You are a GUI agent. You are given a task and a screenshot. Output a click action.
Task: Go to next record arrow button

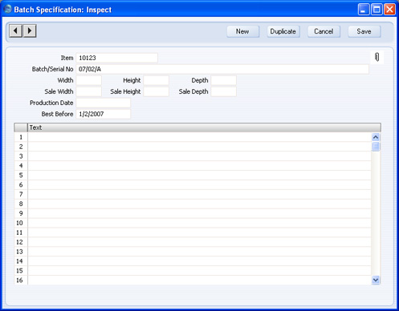[30, 30]
